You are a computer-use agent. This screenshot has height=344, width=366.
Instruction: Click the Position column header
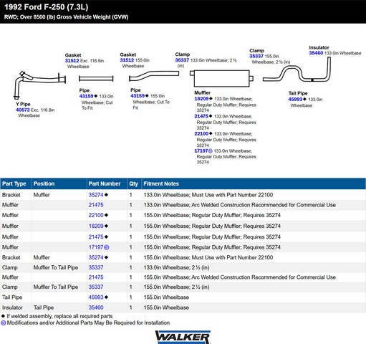pos(44,183)
